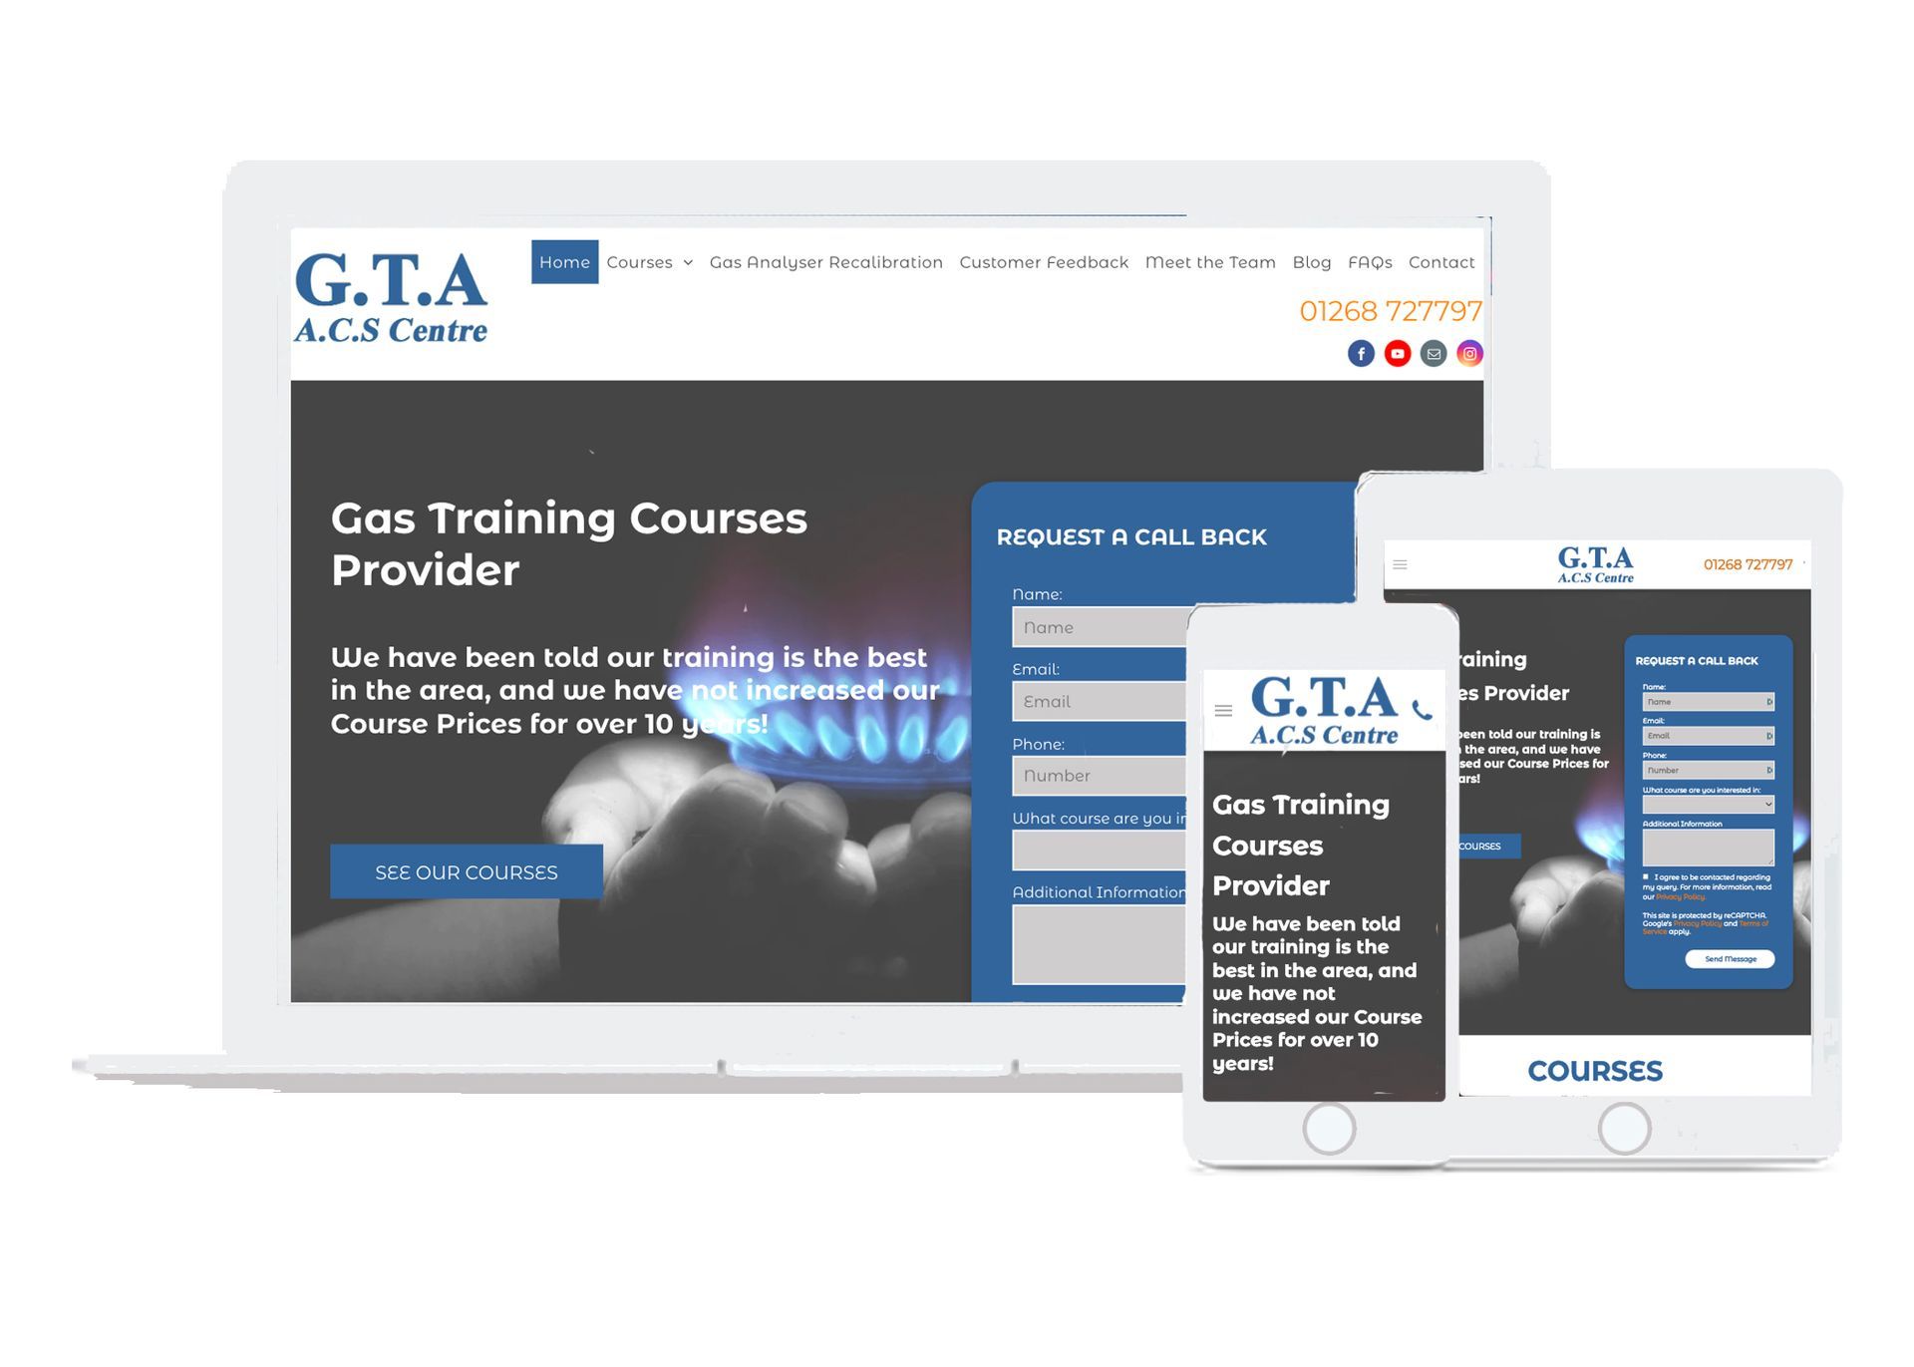
Task: Open the Courses navigation expander
Action: [x=685, y=262]
